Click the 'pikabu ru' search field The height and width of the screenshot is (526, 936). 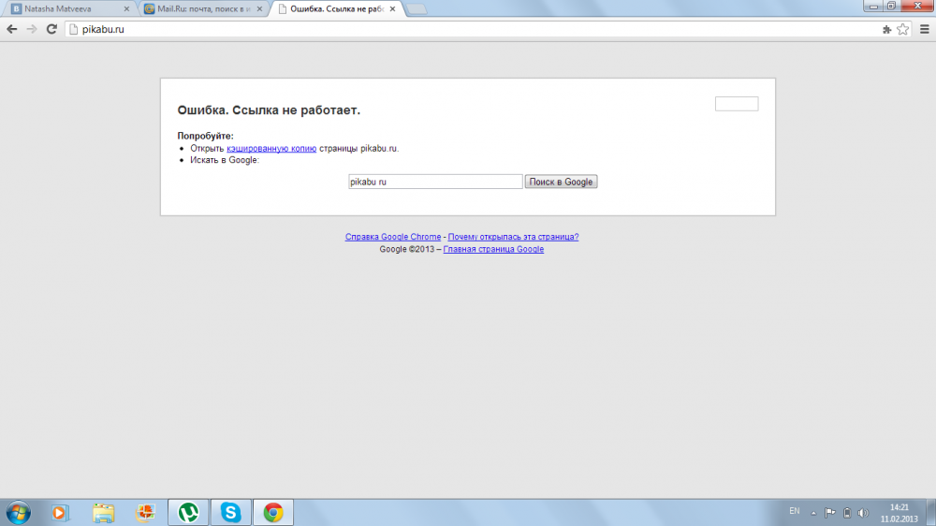click(435, 182)
